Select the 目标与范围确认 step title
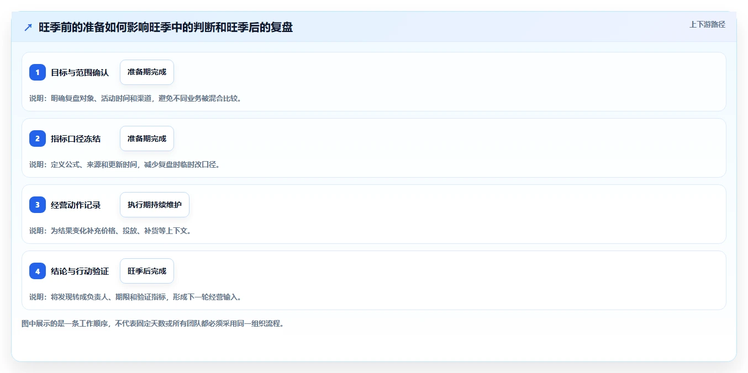This screenshot has height=373, width=748. pos(80,72)
